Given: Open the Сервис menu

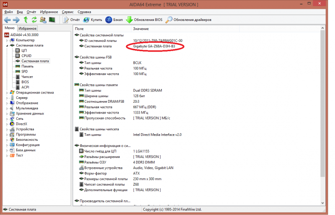Looking at the screenshot, I should pos(67,12).
